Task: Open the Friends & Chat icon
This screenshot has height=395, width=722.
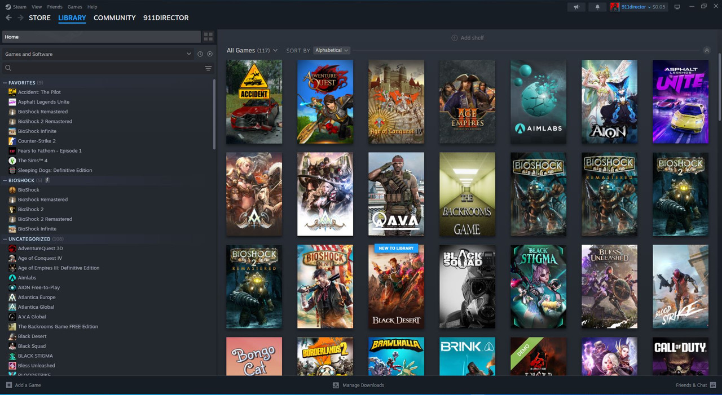Action: tap(714, 385)
